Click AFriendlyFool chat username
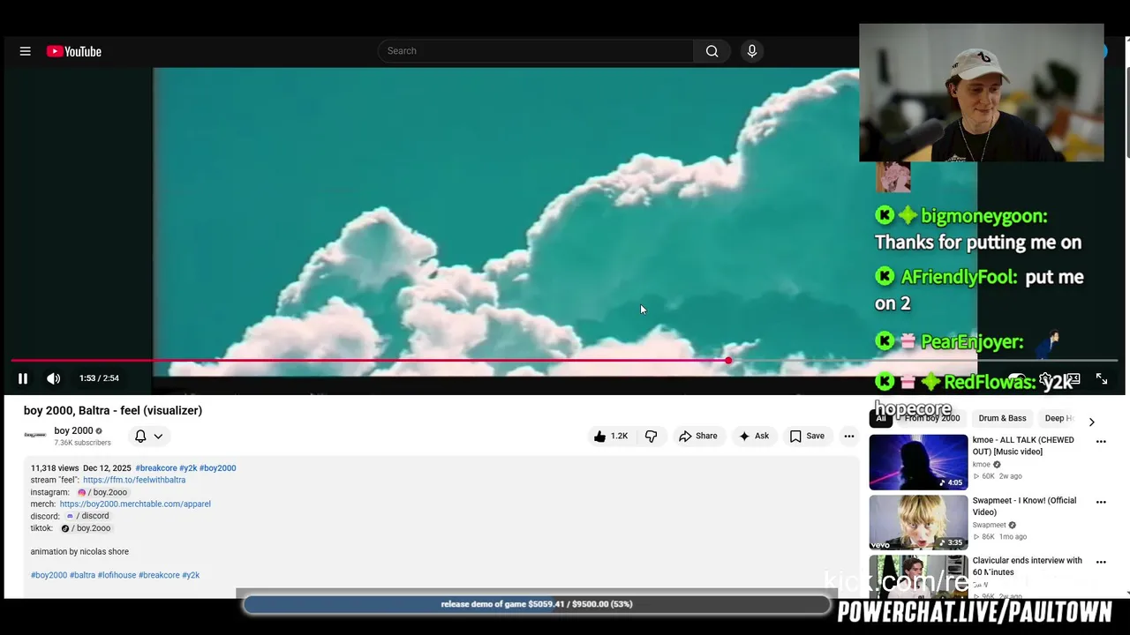The height and width of the screenshot is (635, 1130). (x=959, y=277)
